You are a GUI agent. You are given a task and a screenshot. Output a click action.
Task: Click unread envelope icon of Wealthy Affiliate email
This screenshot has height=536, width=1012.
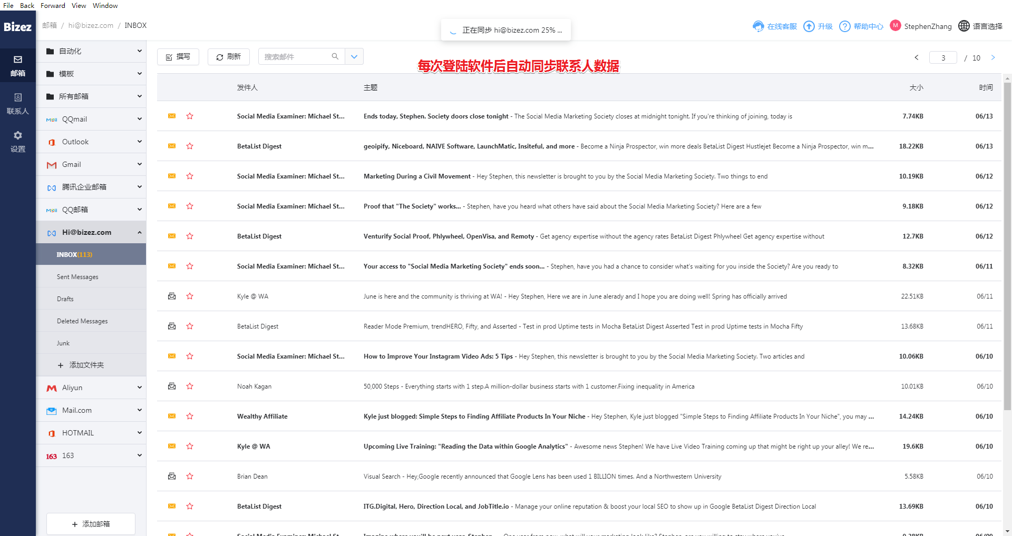[172, 416]
